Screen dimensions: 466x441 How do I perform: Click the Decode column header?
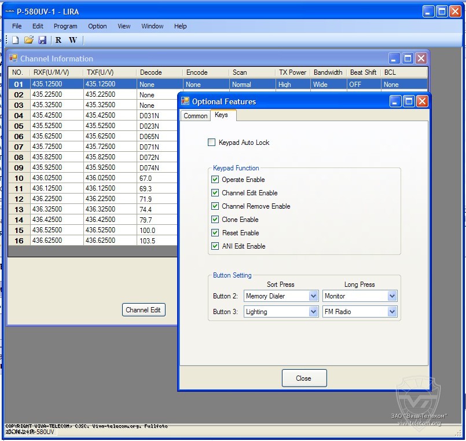click(151, 72)
